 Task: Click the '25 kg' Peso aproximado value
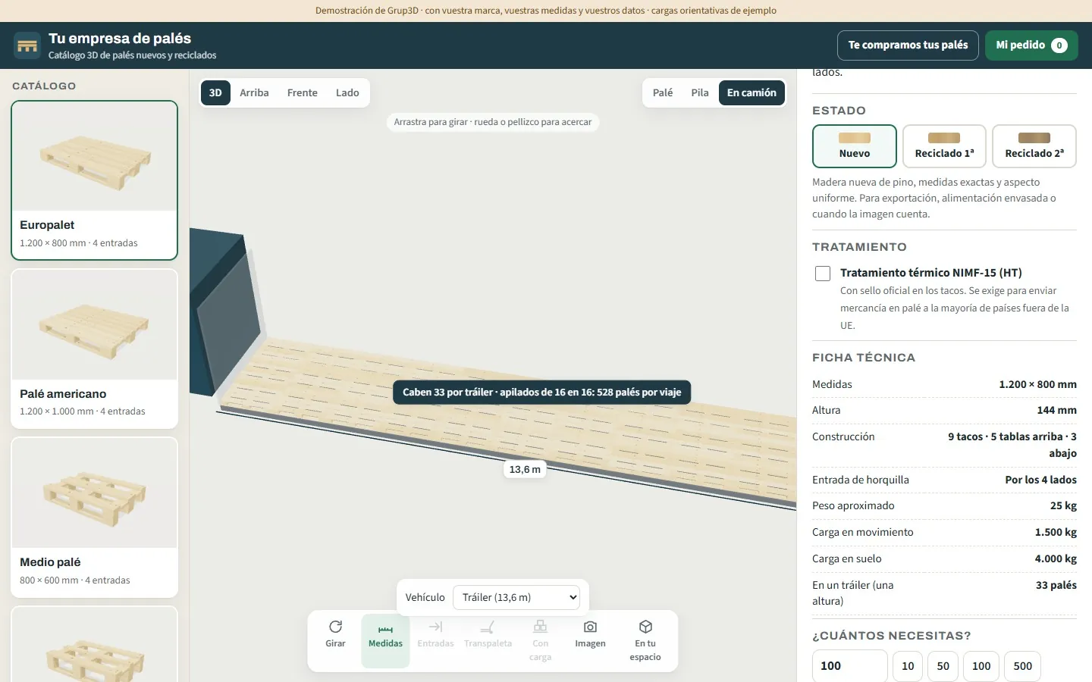[x=1063, y=505]
